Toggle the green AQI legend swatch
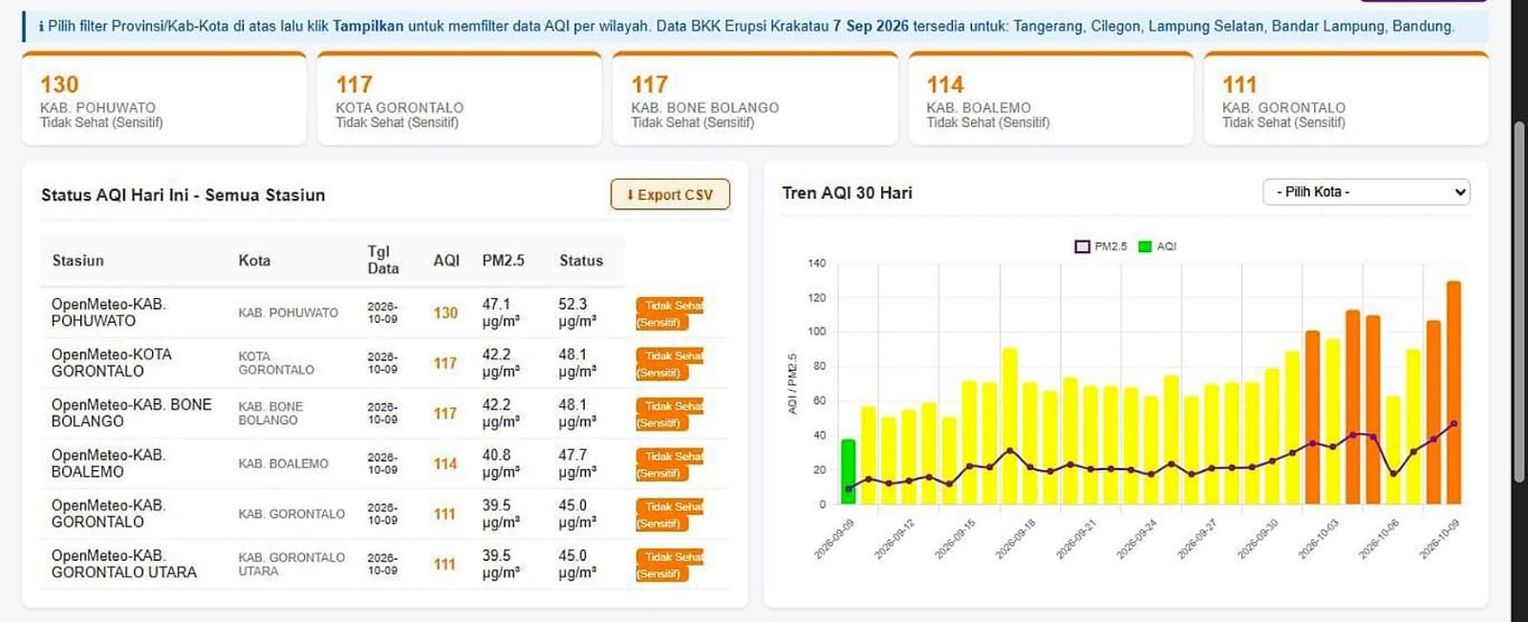1528x622 pixels. [x=1145, y=247]
